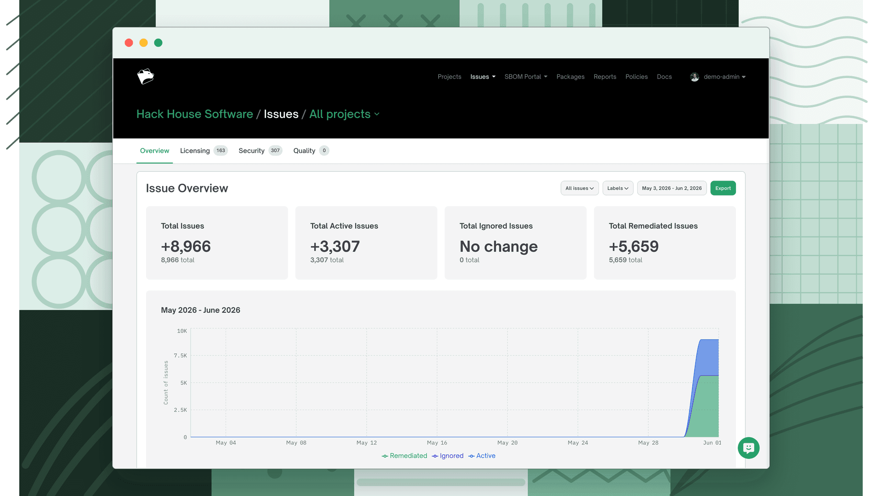The image size is (882, 496).
Task: Open the date range May 3 - Jun 2 picker
Action: [x=672, y=188]
